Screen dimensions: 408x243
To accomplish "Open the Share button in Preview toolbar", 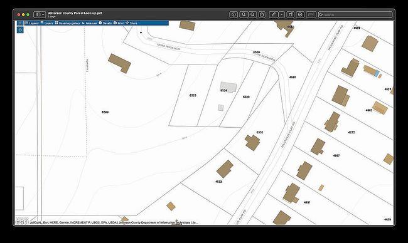I will pyautogui.click(x=262, y=14).
